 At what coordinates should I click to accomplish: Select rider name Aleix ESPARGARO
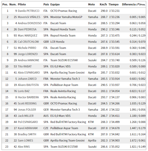(29, 73)
